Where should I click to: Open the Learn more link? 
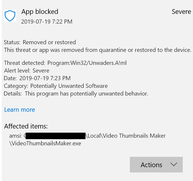point(20,110)
